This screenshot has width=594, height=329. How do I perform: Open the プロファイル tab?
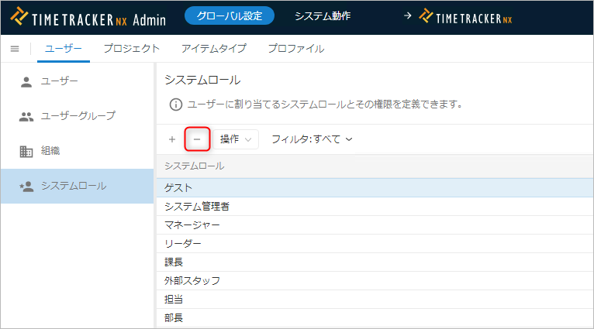click(295, 49)
